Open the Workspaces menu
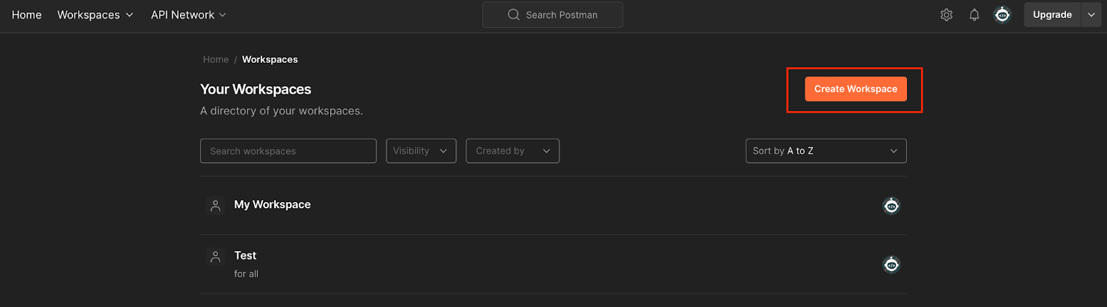Screen dimensions: 1107x307 pyautogui.click(x=95, y=14)
